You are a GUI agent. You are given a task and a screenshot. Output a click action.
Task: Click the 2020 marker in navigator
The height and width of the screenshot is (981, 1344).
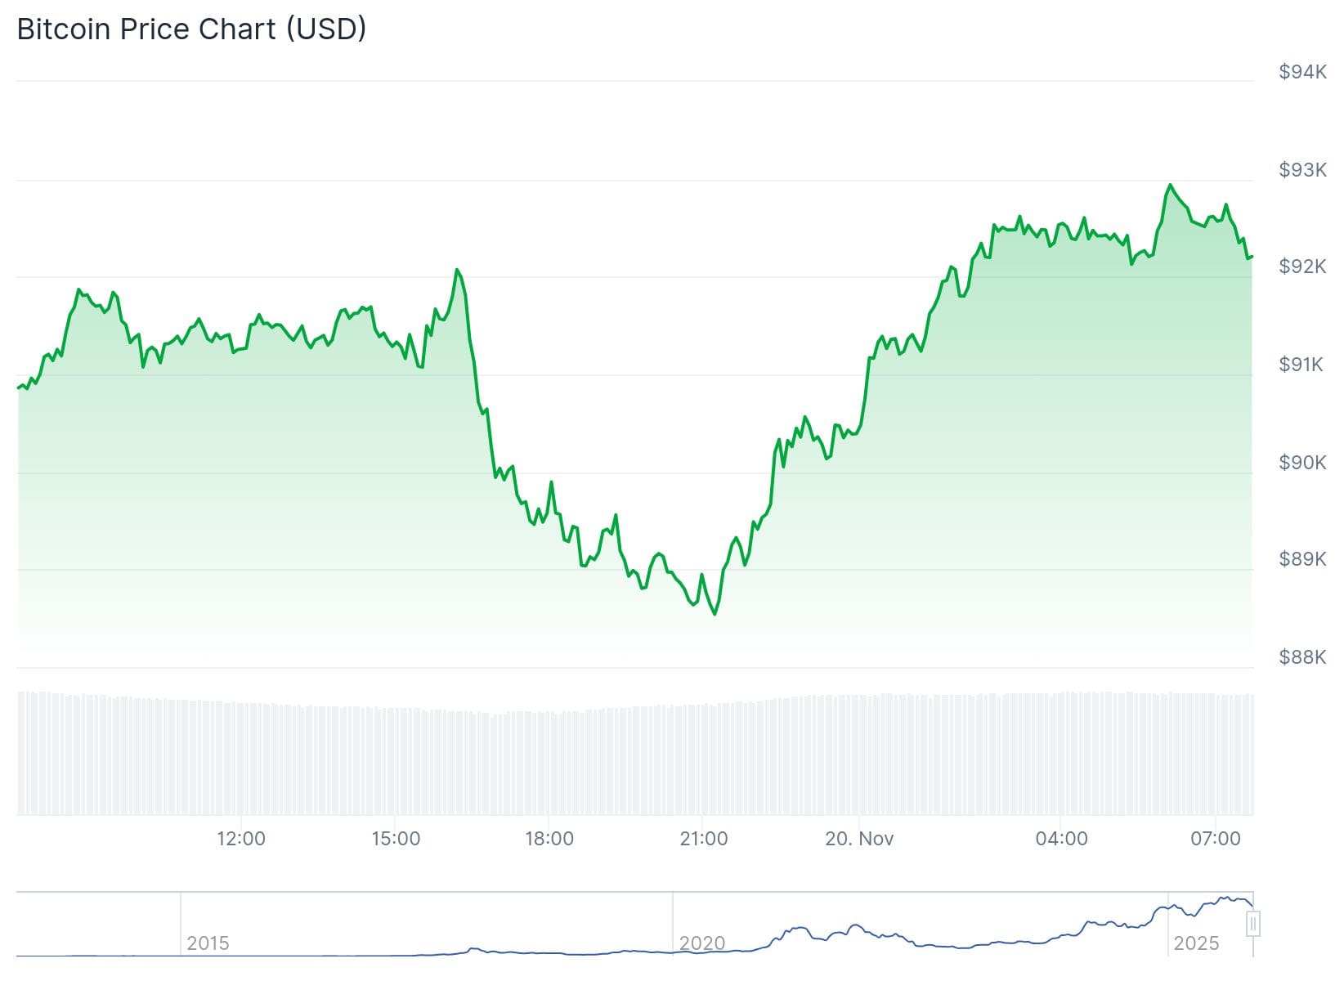(x=702, y=943)
